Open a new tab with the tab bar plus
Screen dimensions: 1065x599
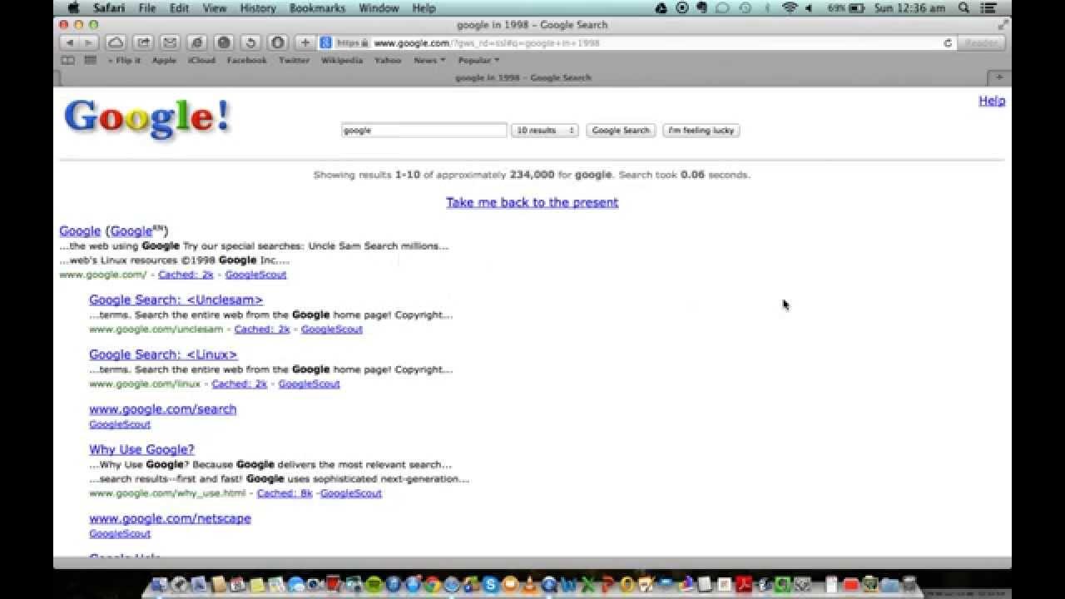[999, 77]
